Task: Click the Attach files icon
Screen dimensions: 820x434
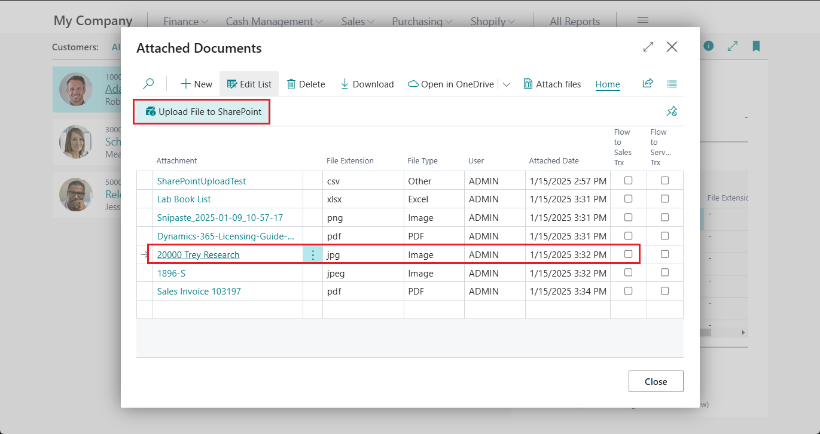Action: click(x=530, y=84)
